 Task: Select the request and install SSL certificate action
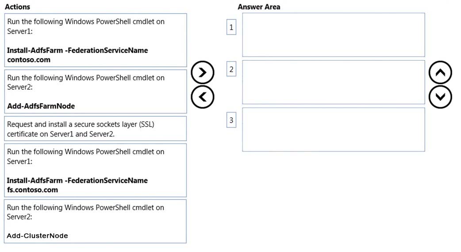(96, 128)
